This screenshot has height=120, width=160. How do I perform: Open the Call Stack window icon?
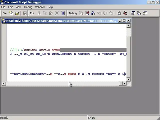pyautogui.click(x=139, y=13)
